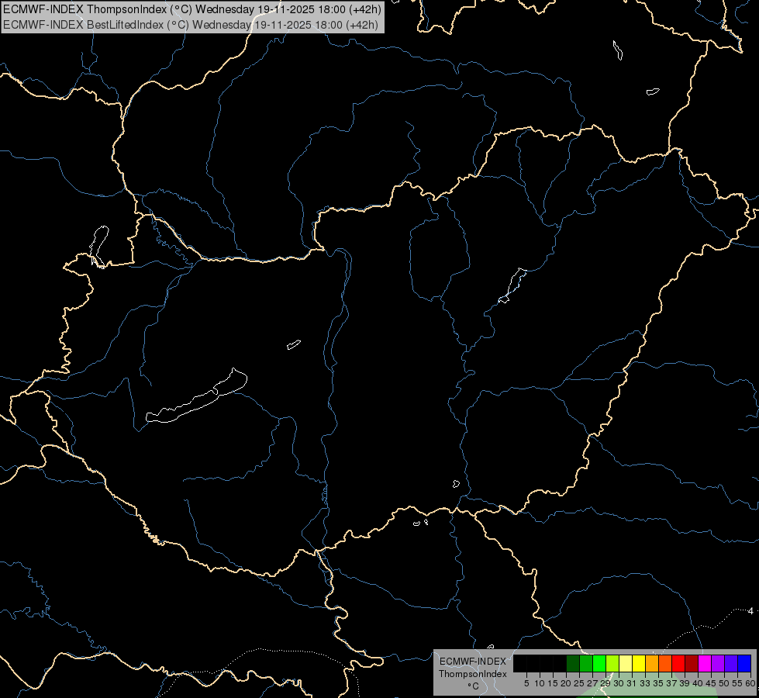Image resolution: width=759 pixels, height=698 pixels.
Task: Select the BestLiftedIndex title line at top
Action: pyautogui.click(x=191, y=25)
